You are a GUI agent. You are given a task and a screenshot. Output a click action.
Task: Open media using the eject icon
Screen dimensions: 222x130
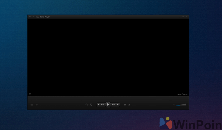(x=129, y=105)
